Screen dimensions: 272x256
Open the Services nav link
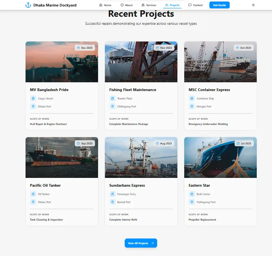148,5
